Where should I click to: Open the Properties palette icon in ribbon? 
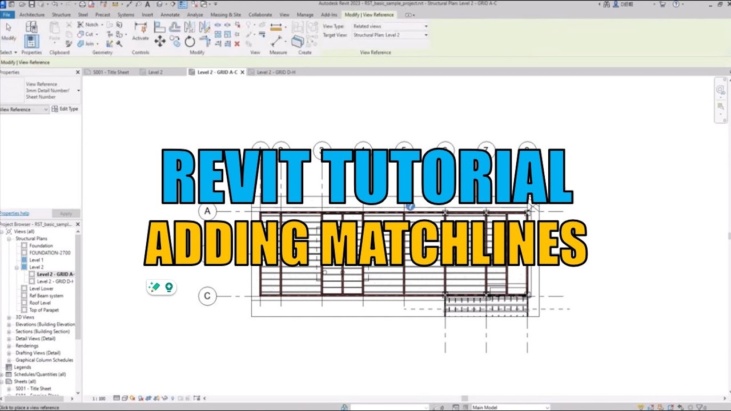point(31,41)
